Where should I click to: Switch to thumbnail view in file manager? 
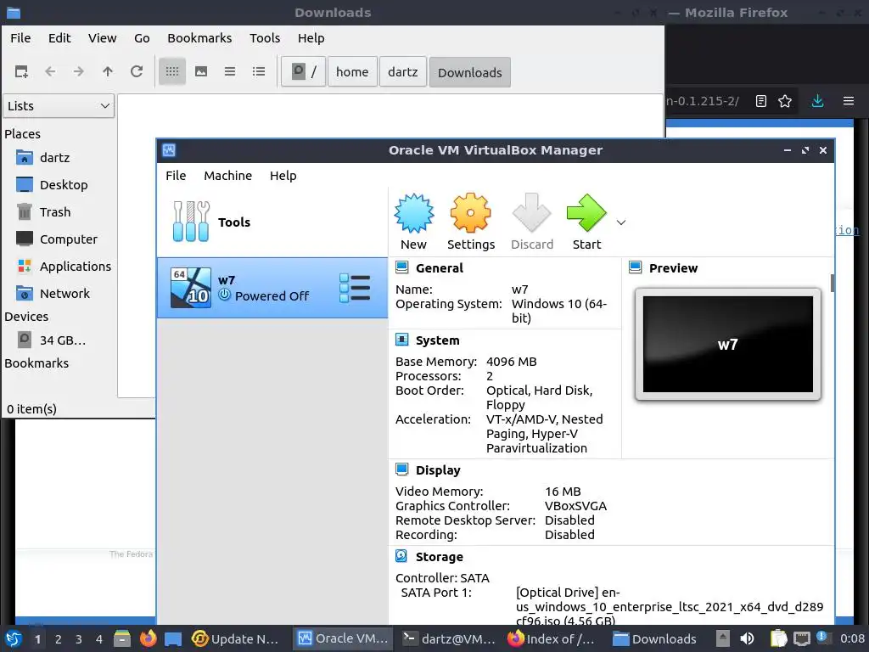coord(201,71)
